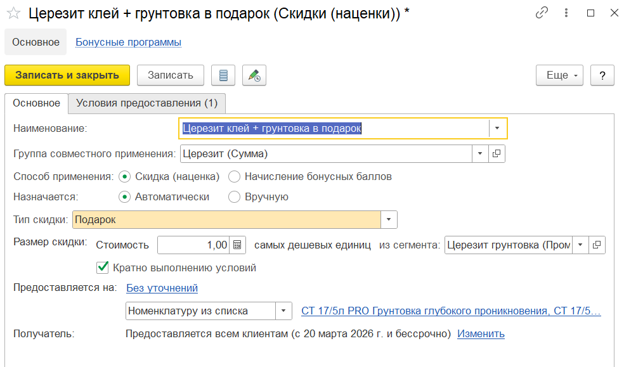The image size is (624, 367).
Task: Uncheck Кратно выполнению условий checkbox
Action: [102, 267]
